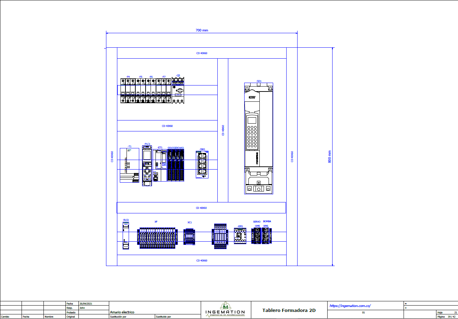This screenshot has height=319, width=458.
Task: Click the Original field label
Action: tap(70, 317)
